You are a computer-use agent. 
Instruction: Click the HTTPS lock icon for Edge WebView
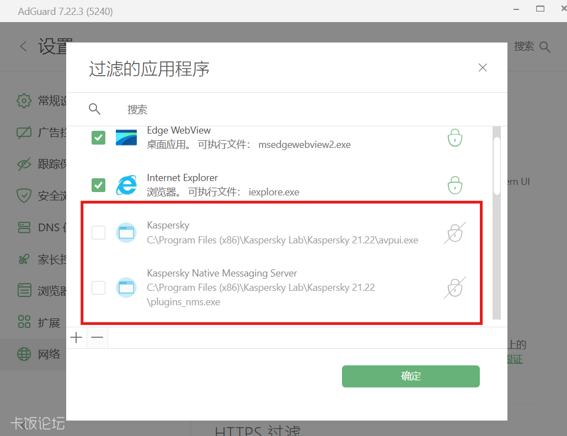(x=454, y=137)
